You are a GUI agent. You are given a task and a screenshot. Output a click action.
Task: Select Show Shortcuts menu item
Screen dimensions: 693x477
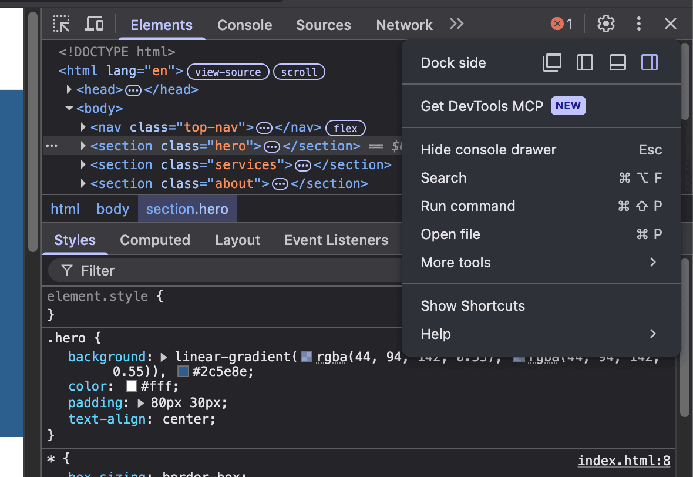coord(541,306)
